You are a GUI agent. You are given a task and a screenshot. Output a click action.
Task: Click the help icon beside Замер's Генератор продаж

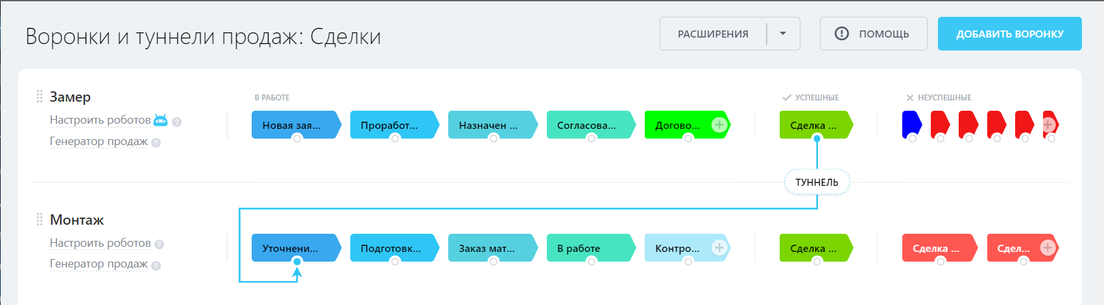click(156, 142)
